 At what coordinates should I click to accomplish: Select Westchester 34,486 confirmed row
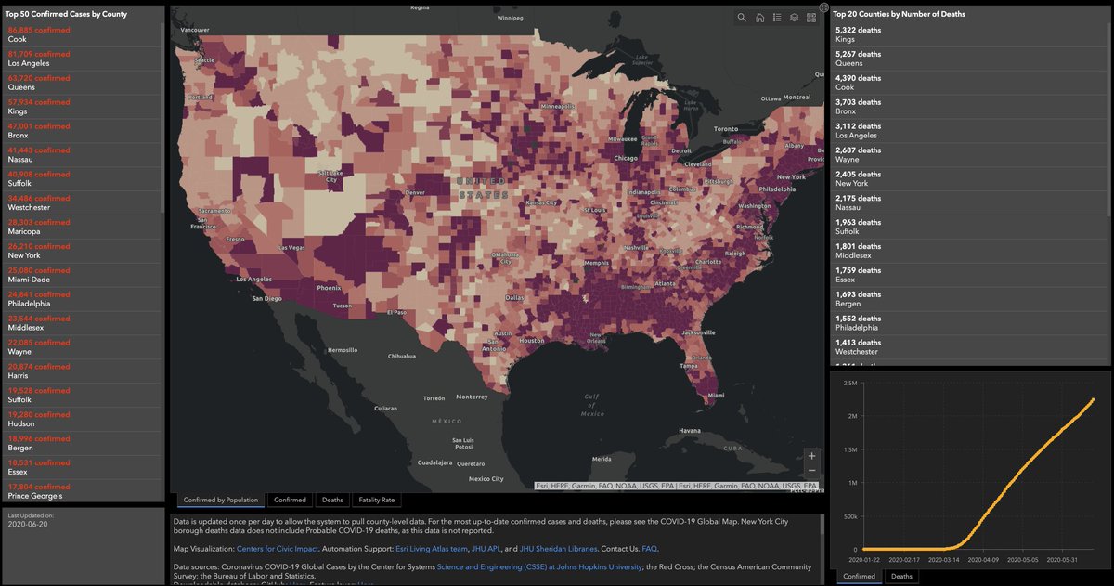point(83,203)
